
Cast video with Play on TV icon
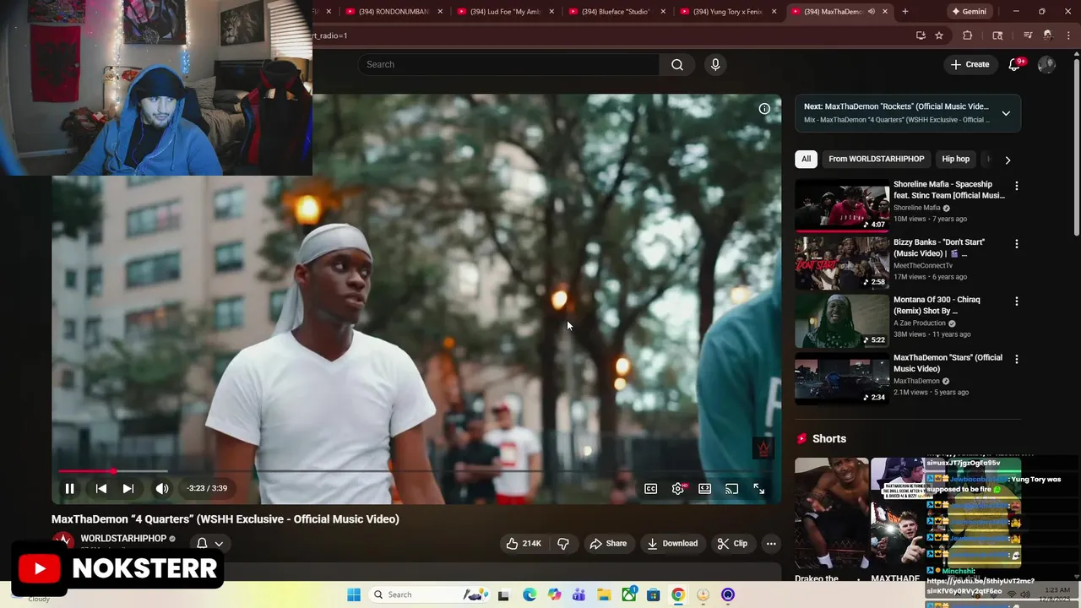pyautogui.click(x=732, y=488)
